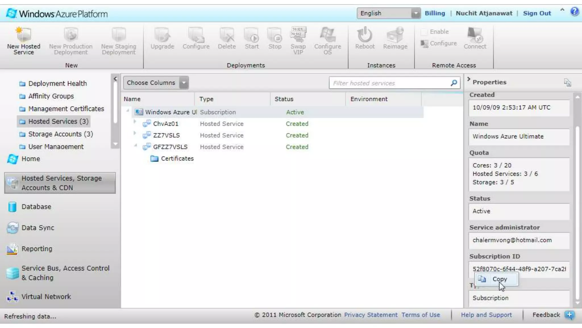
Task: Expand the ChvAz01 hosted service node
Action: click(x=135, y=122)
